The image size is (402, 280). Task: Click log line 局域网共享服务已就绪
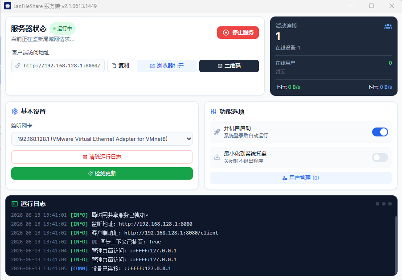tap(80, 215)
